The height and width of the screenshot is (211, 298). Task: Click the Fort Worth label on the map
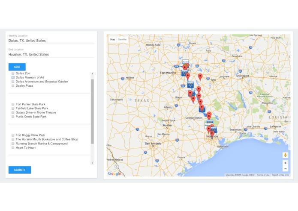click(168, 73)
